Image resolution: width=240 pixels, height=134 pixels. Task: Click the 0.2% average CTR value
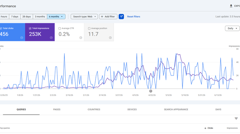[x=64, y=34]
